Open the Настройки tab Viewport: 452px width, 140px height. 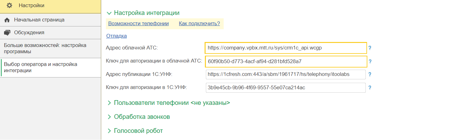coord(31,5)
